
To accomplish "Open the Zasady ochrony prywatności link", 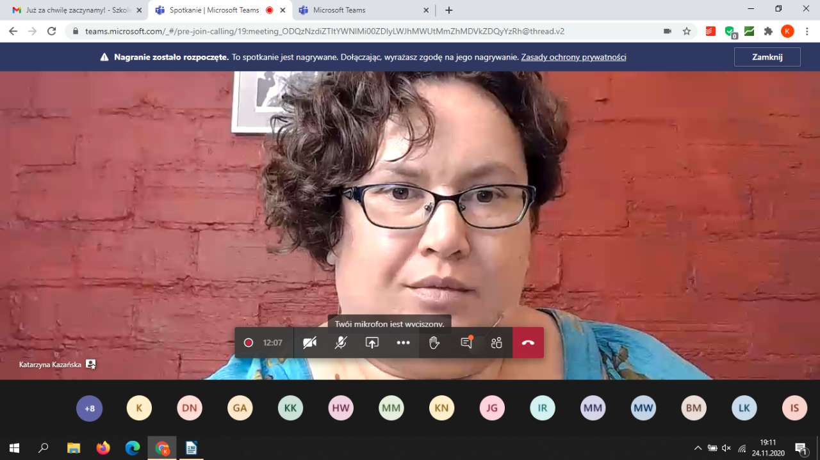I will [573, 57].
